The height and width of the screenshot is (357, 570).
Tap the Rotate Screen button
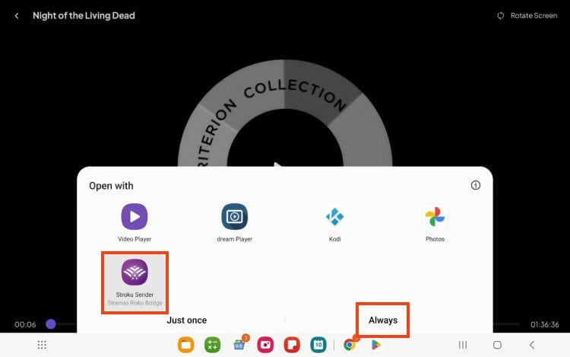[x=527, y=15]
